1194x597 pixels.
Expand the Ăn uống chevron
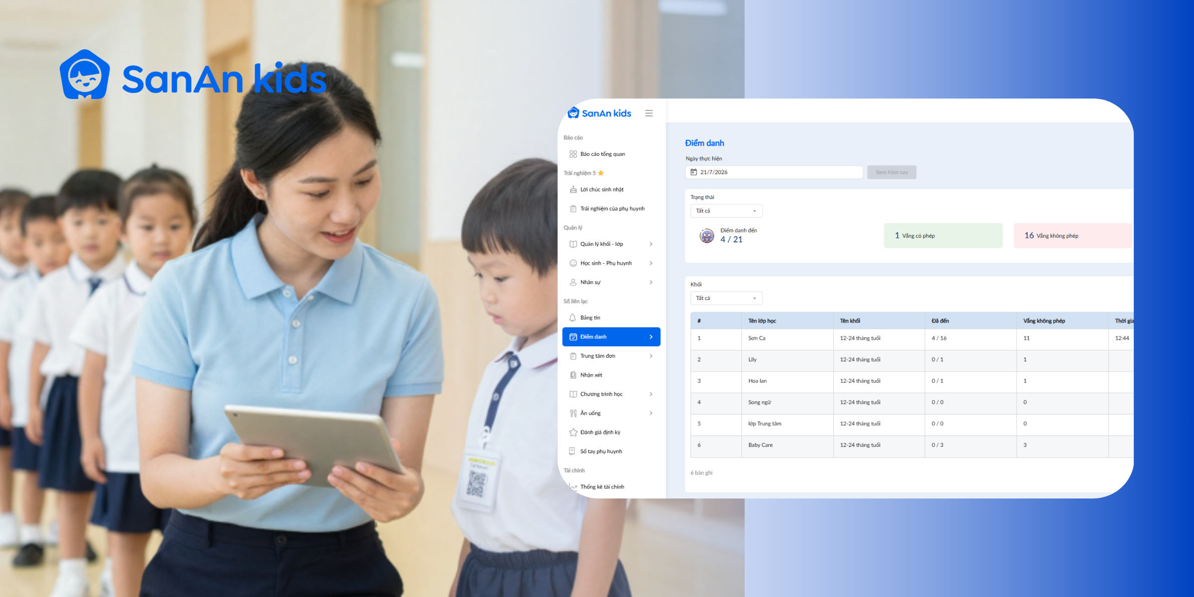click(x=651, y=413)
